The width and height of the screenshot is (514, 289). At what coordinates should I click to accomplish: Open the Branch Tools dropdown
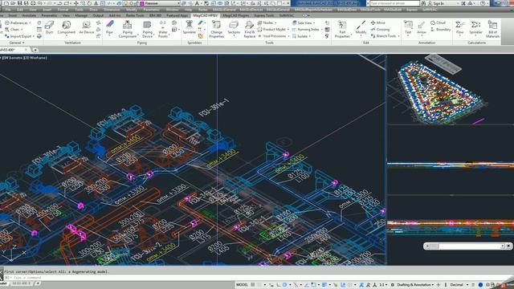click(385, 36)
